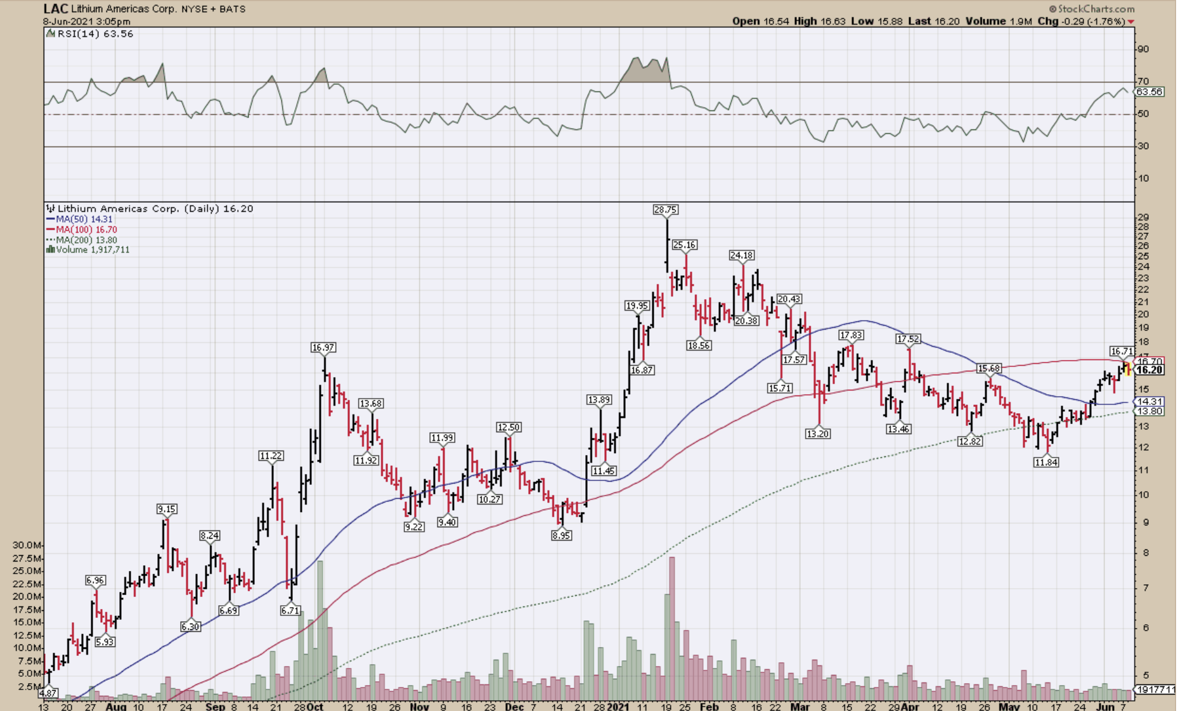Click the 30.0M label on volume axis
Image resolution: width=1178 pixels, height=711 pixels.
point(27,545)
